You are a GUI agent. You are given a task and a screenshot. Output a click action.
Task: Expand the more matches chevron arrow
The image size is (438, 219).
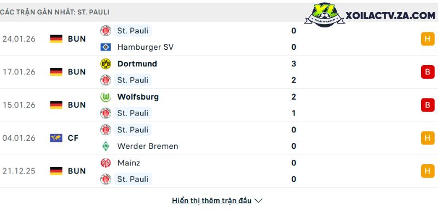(x=259, y=201)
